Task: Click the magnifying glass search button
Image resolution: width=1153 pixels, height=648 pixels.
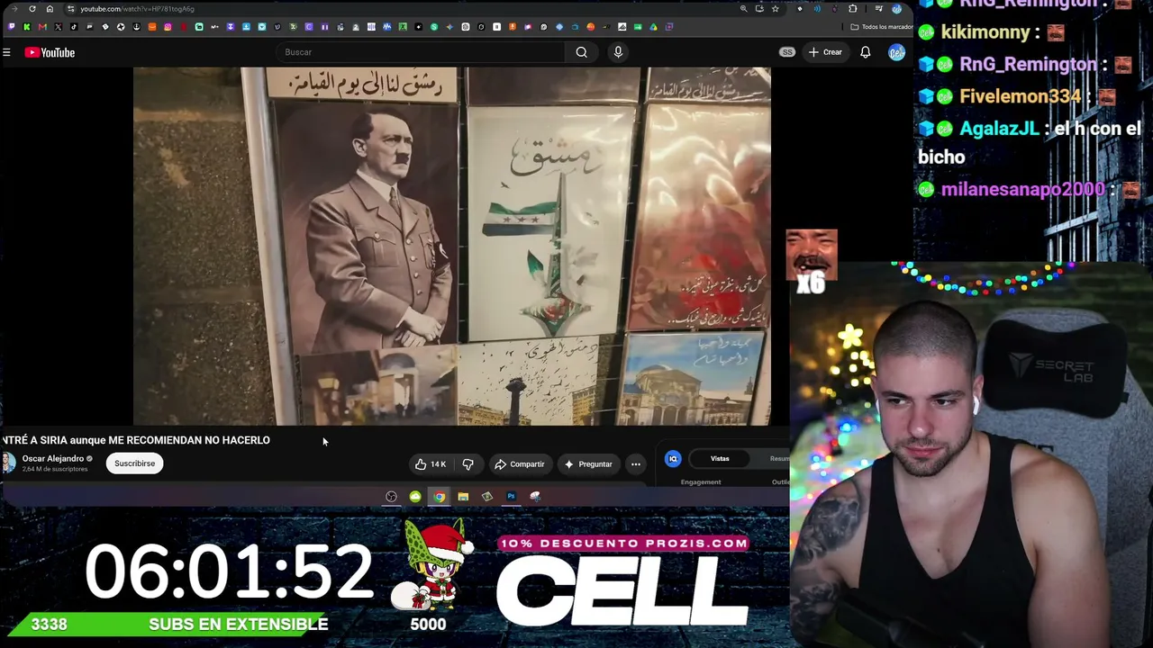Action: (x=581, y=52)
